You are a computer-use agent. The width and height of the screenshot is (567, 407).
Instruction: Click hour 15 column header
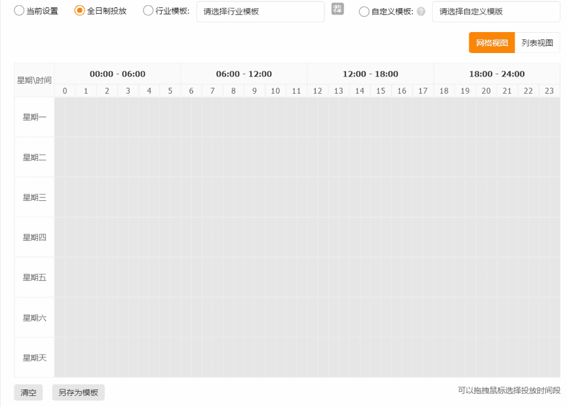click(381, 90)
